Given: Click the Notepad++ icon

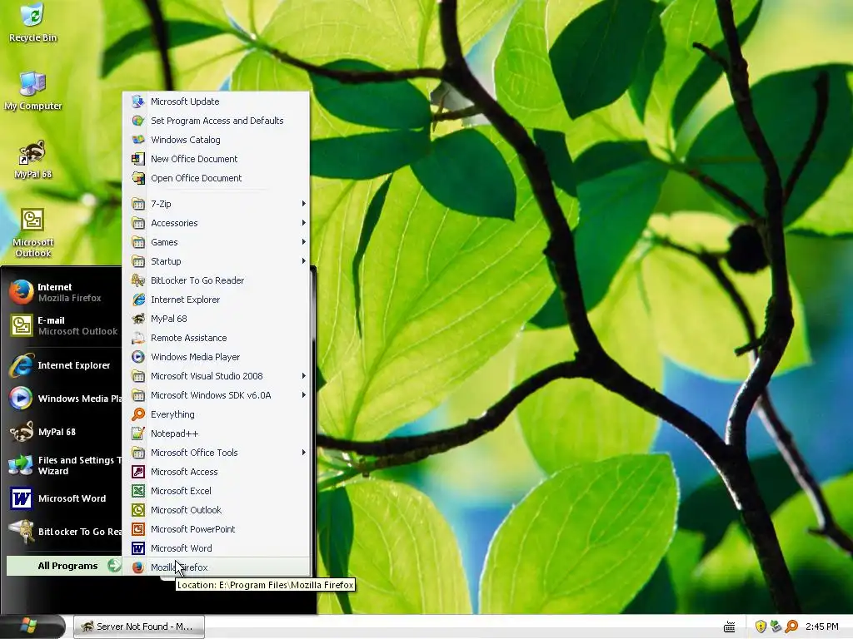Looking at the screenshot, I should tap(138, 433).
